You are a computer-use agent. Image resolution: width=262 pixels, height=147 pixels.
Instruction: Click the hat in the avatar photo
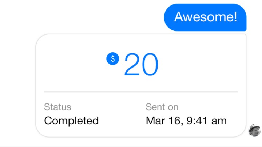[x=254, y=126]
